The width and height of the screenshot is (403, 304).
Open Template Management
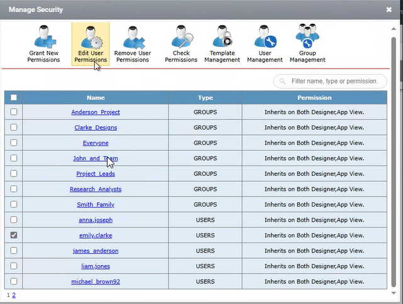222,44
